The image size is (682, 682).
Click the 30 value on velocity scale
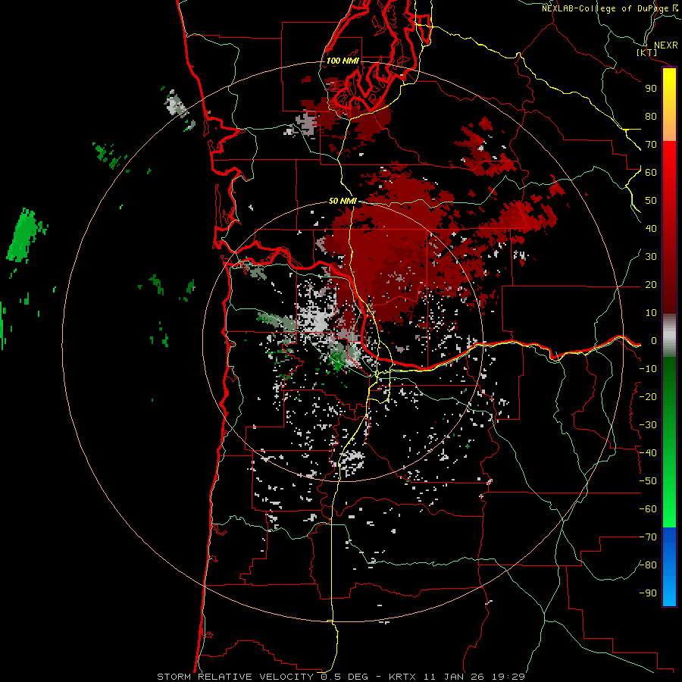(651, 257)
